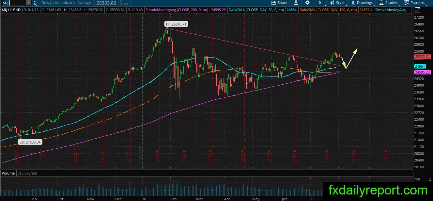Click the 26560 price axis label
433x201 pixels.
pyautogui.click(x=419, y=31)
